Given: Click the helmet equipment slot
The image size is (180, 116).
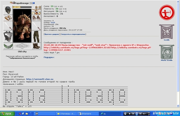Looking at the screenshot, I should [8, 10].
